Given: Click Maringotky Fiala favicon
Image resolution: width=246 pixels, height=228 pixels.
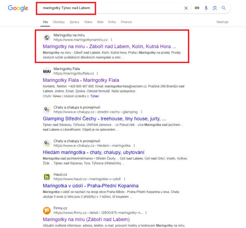Looking at the screenshot, I should point(47,71).
